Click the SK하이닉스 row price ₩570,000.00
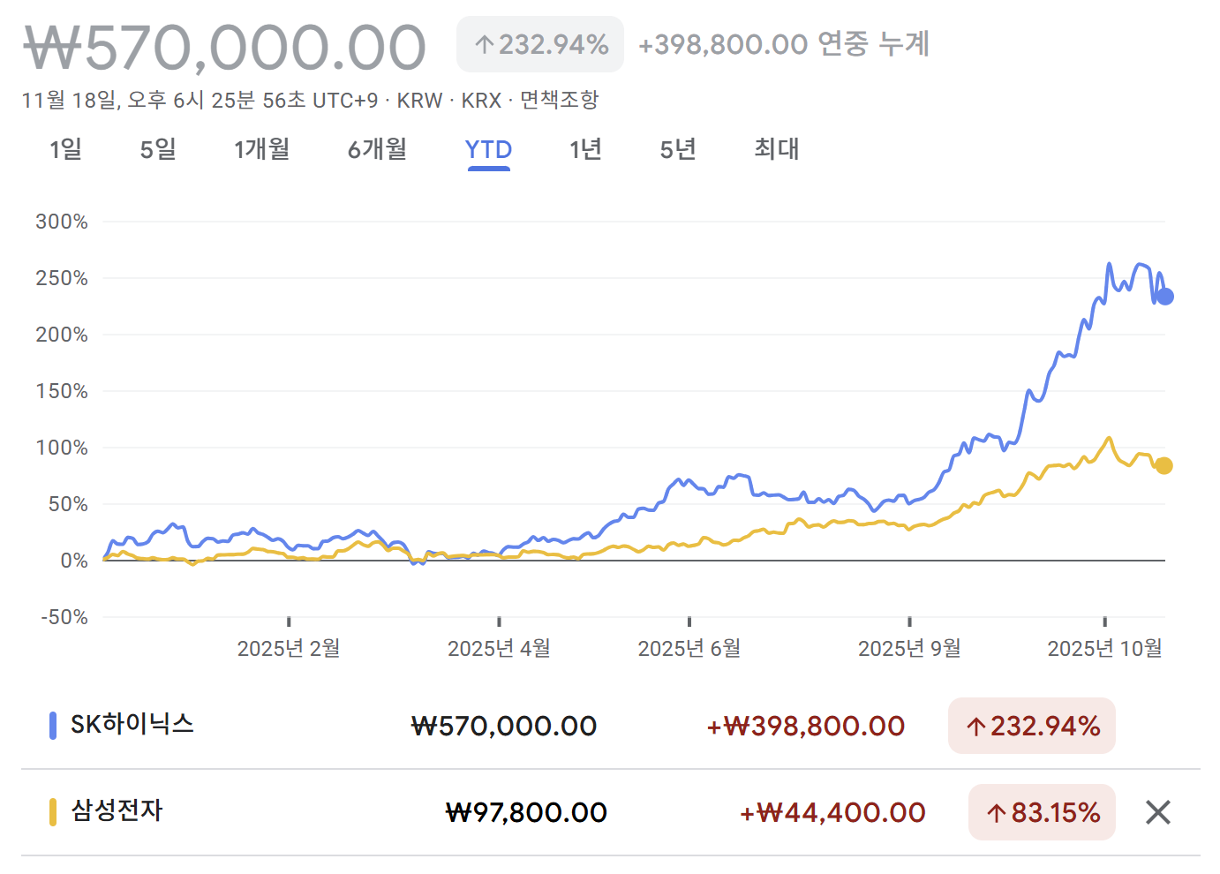Viewport: 1220px width, 874px height. 504,726
